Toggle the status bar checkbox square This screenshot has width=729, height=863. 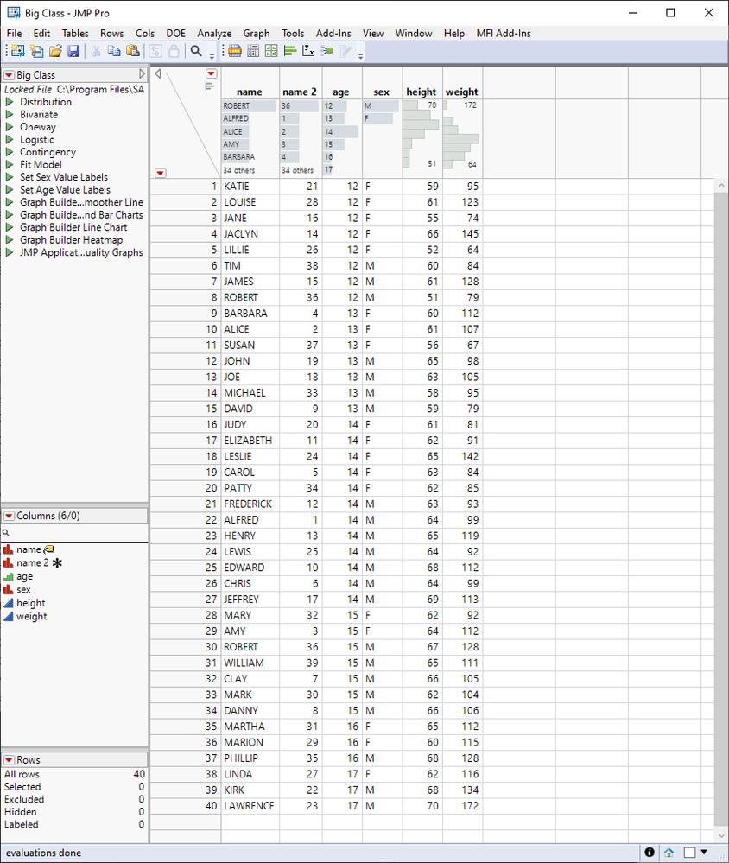tap(689, 852)
